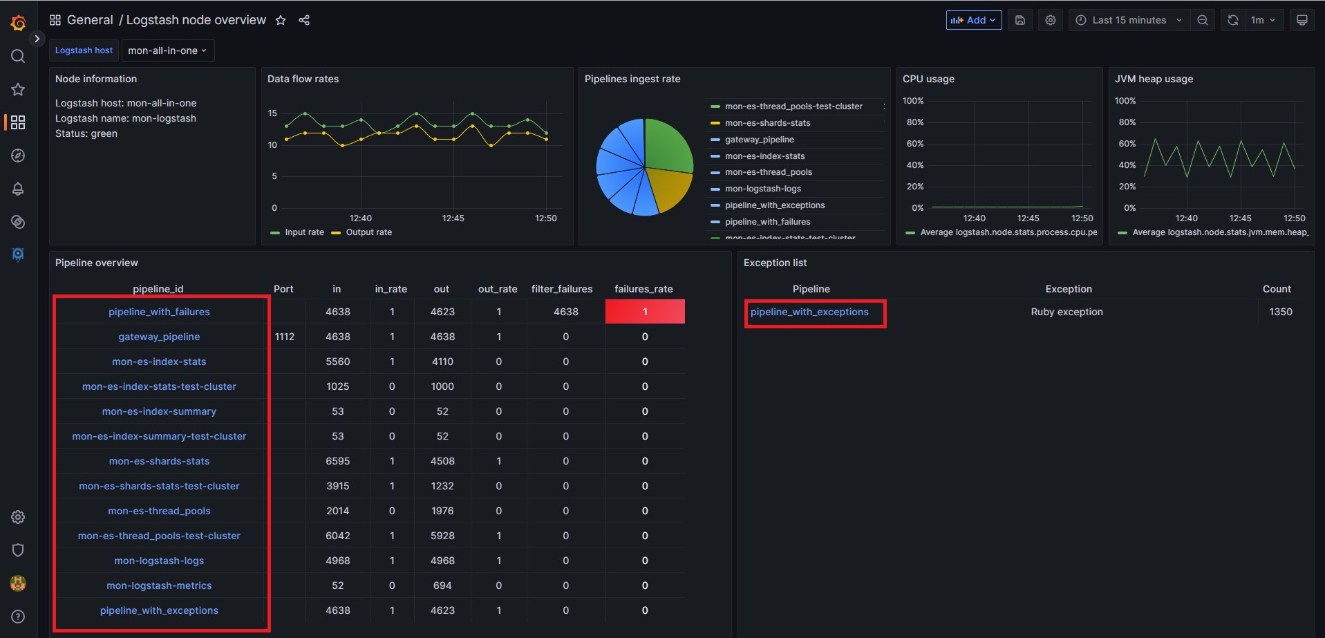Open mon-es-index-stats link in table
Viewport: 1325px width, 638px height.
pyautogui.click(x=159, y=362)
